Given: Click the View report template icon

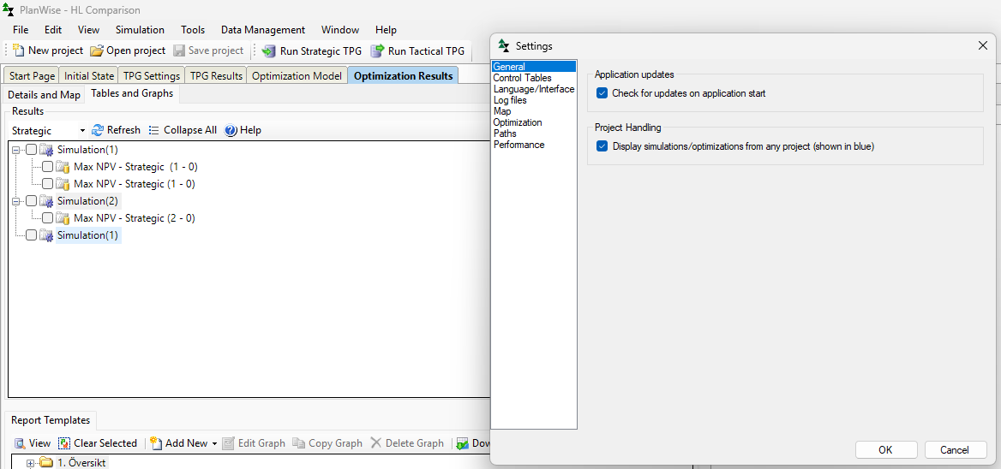Looking at the screenshot, I should 20,443.
